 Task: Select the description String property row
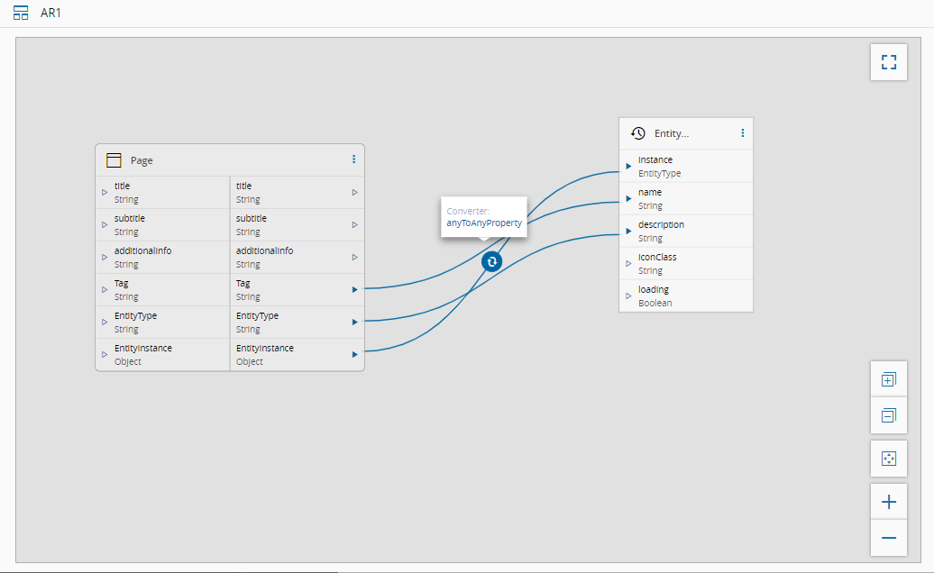(x=685, y=231)
